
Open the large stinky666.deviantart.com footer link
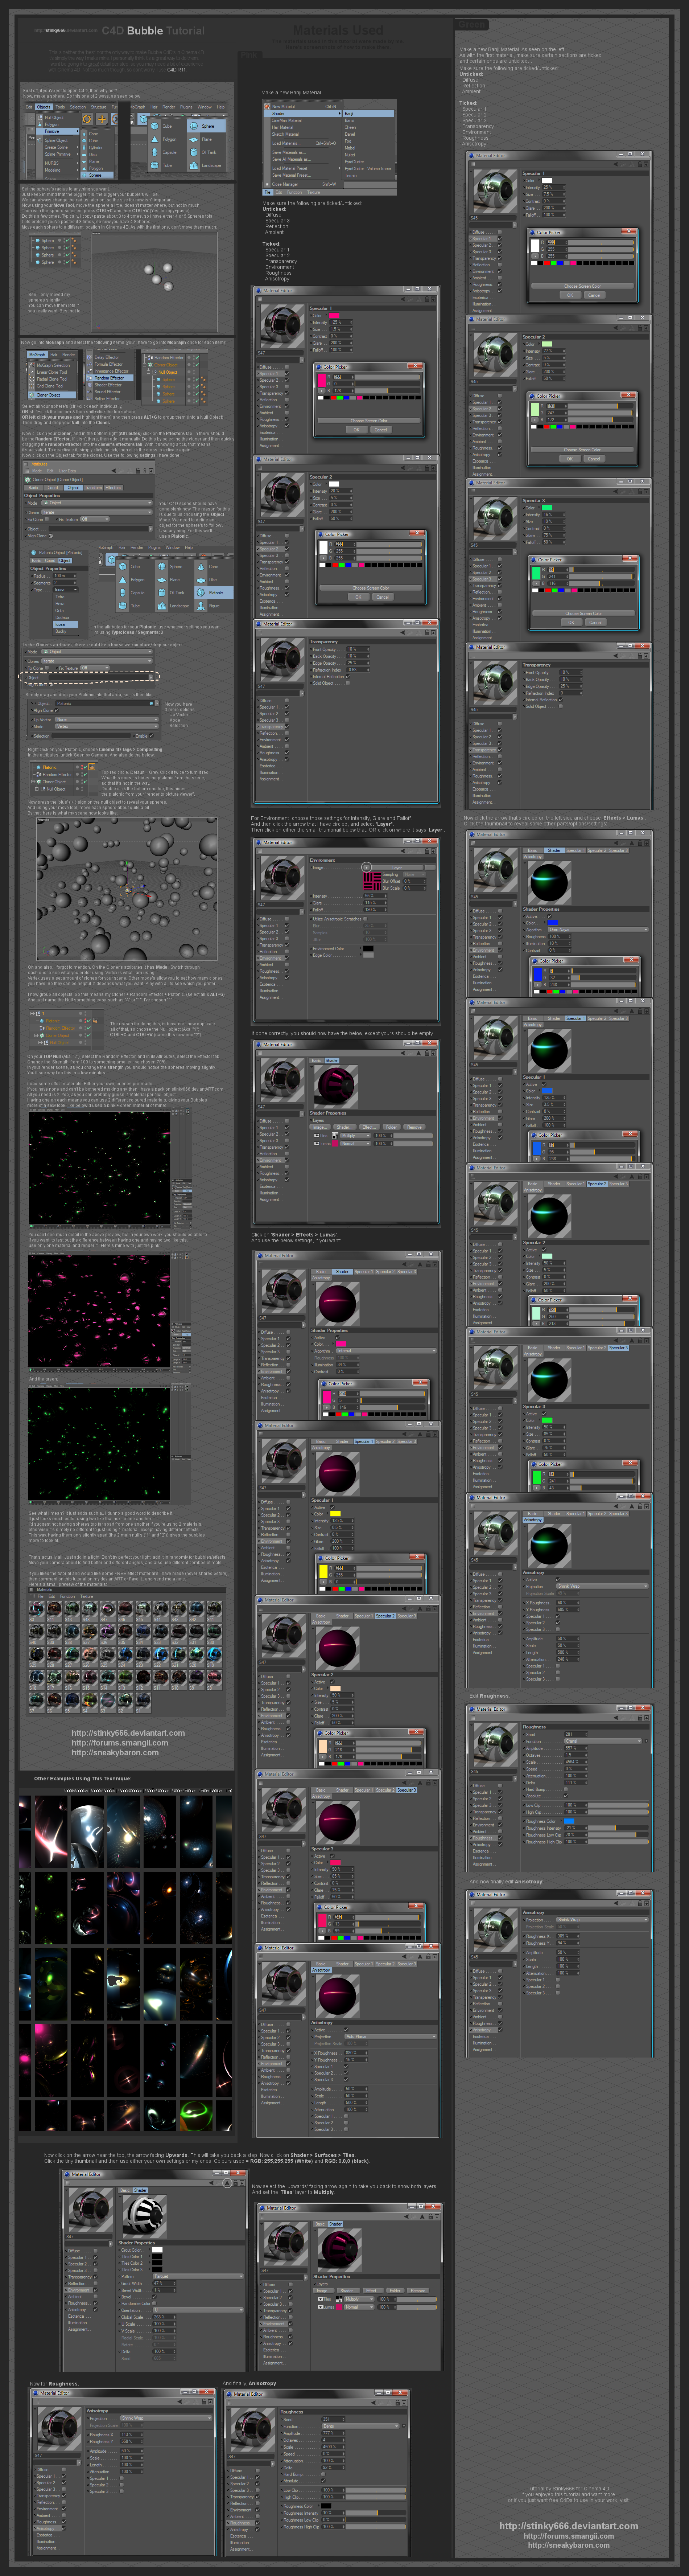point(569,2526)
